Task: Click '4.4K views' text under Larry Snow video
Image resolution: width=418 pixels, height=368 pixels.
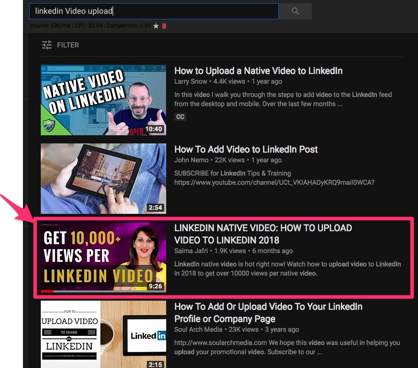Action: click(229, 81)
